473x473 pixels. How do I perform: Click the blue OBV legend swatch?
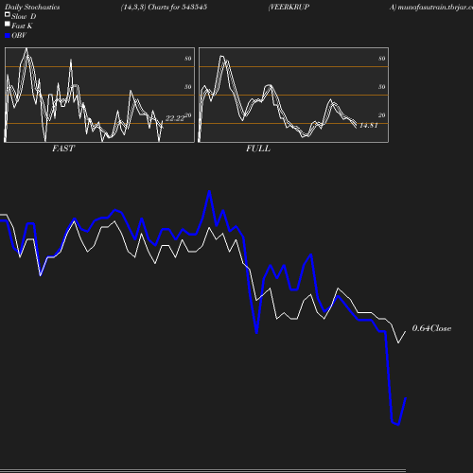coord(8,36)
